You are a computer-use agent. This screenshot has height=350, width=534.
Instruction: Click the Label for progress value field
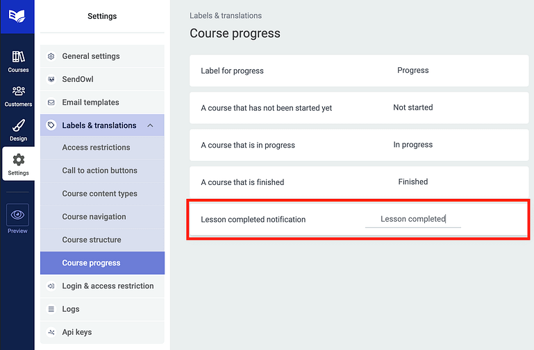(x=412, y=71)
